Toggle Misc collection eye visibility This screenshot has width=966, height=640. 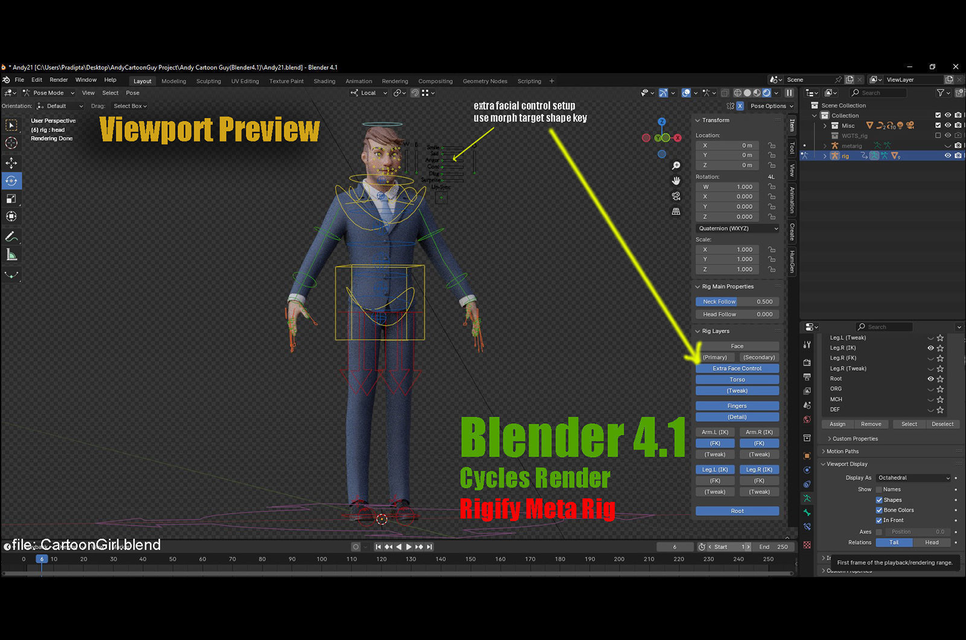[948, 126]
